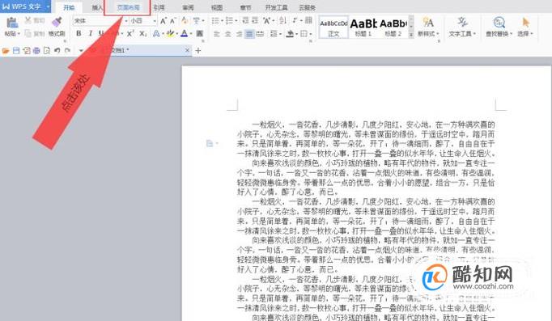The width and height of the screenshot is (552, 321).
Task: Click the Find and Replace magnifier icon
Action: point(499,23)
